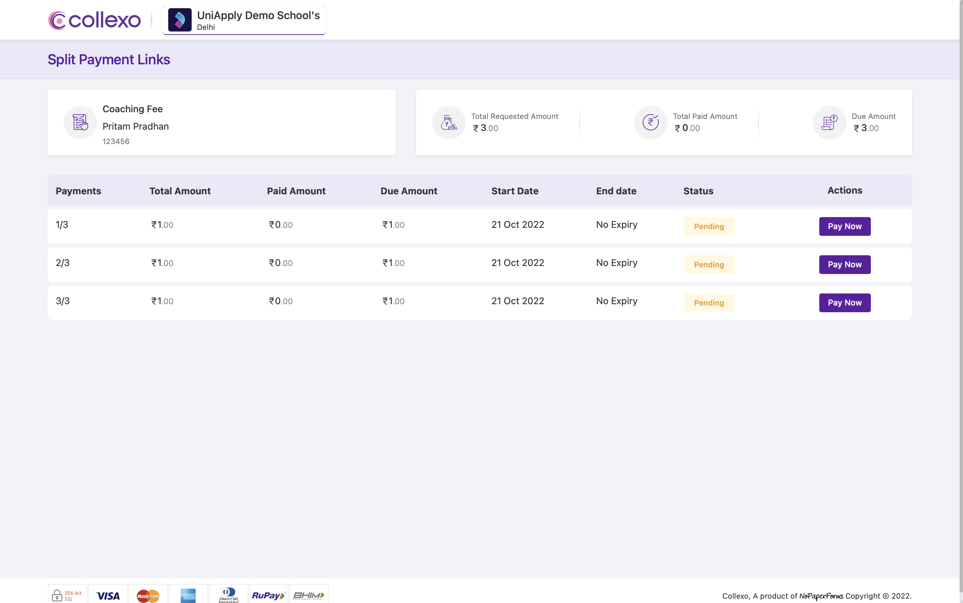Click the name Pritam Pradhan
This screenshot has height=603, width=963.
(x=136, y=126)
